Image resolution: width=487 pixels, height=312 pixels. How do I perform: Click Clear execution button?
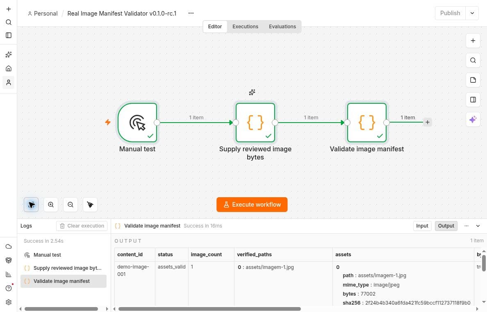[82, 226]
